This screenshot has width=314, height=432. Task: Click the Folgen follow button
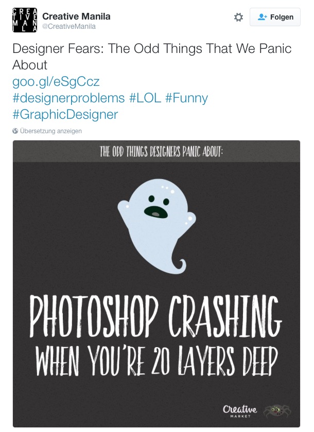point(275,17)
